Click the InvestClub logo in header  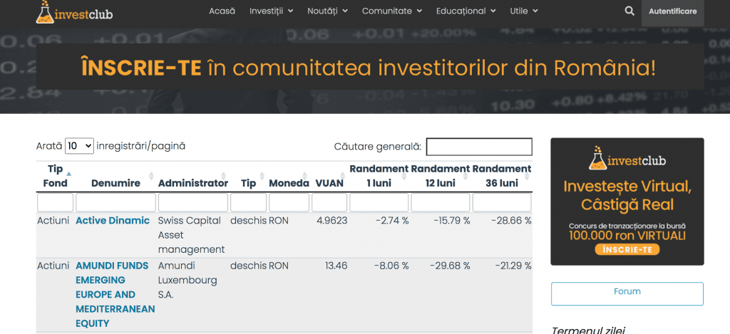(74, 12)
